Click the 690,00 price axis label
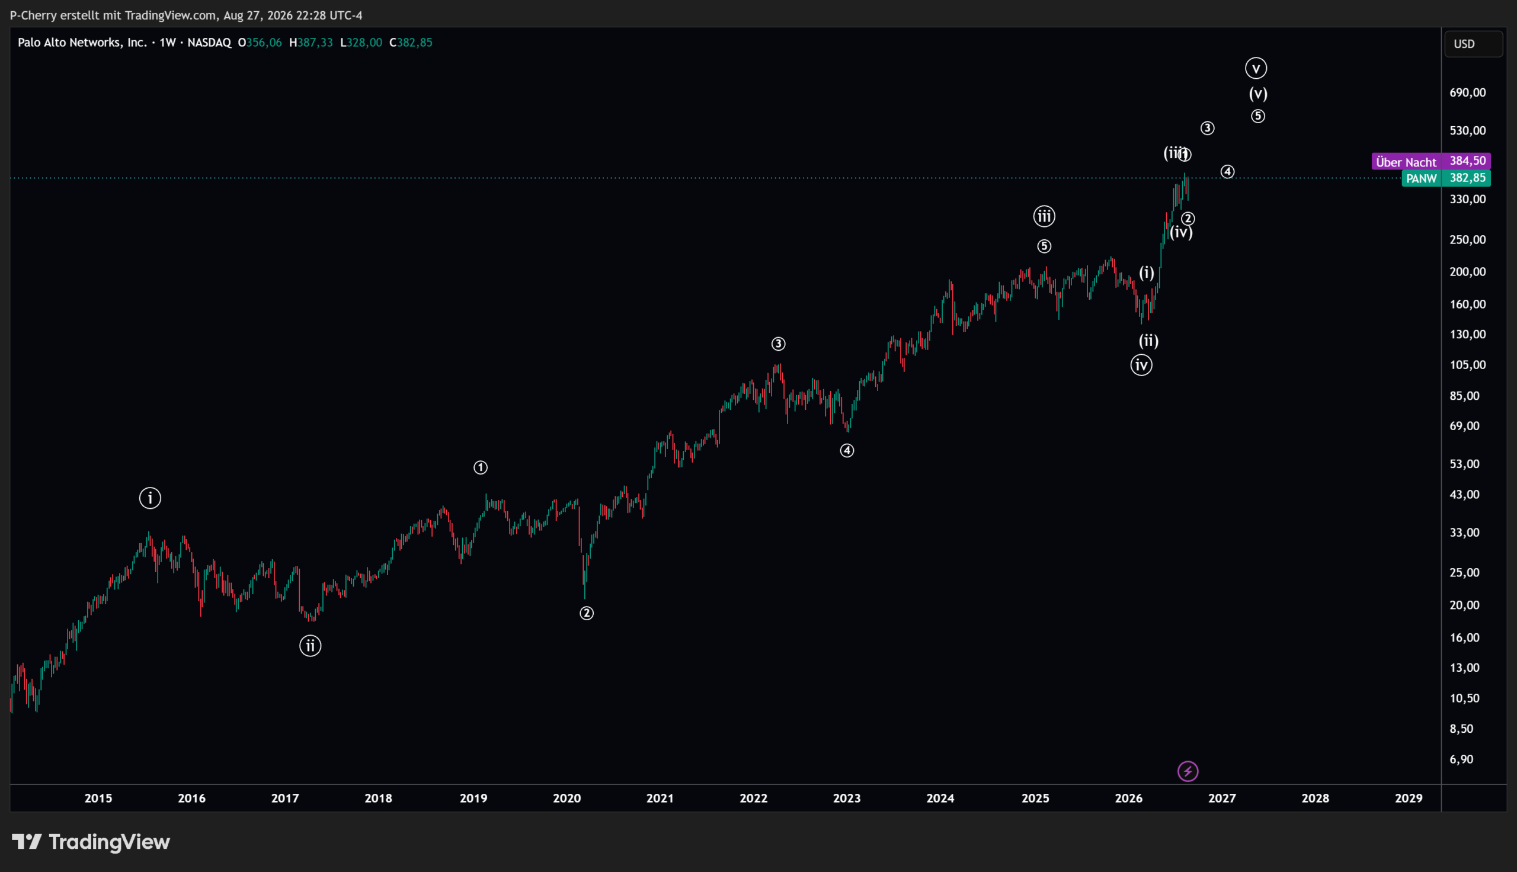This screenshot has height=872, width=1517. coord(1468,93)
